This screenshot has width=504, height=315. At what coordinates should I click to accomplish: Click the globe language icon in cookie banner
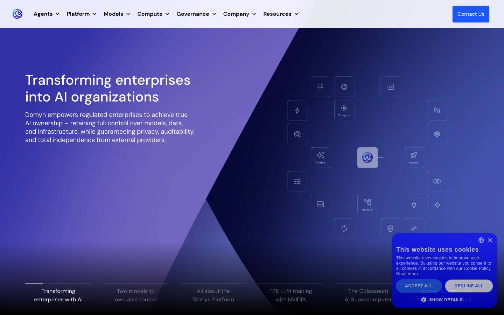(481, 240)
